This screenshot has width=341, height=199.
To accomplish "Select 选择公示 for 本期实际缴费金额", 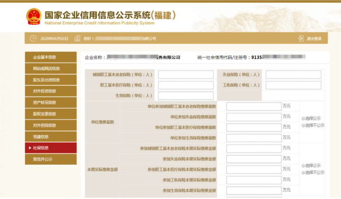I will point(303,166).
